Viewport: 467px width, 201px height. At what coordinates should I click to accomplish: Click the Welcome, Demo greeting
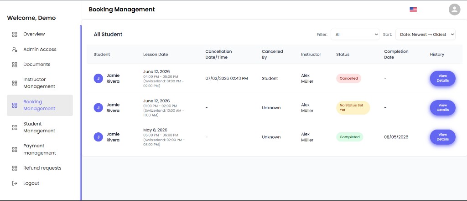[x=31, y=18]
